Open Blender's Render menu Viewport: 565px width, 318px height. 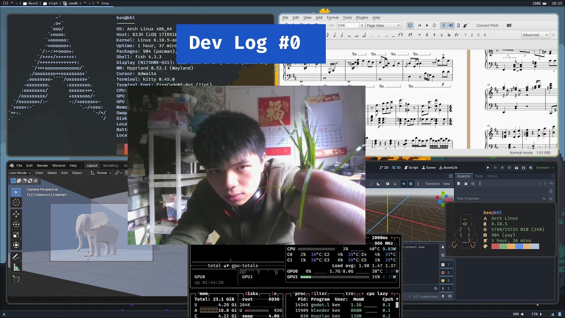pyautogui.click(x=42, y=166)
